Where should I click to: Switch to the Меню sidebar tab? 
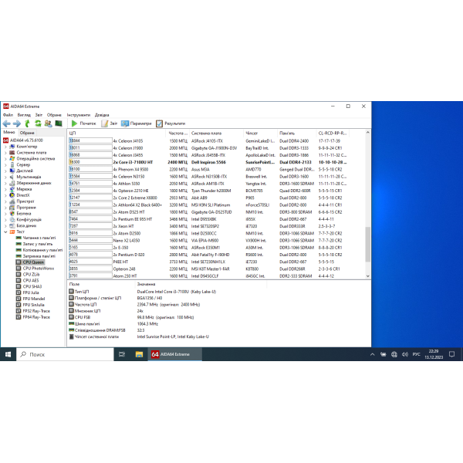(x=9, y=132)
